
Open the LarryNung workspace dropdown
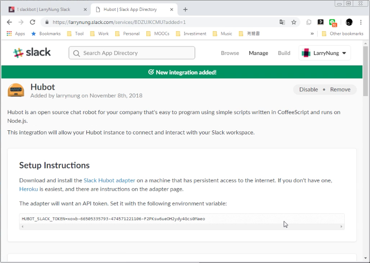325,53
